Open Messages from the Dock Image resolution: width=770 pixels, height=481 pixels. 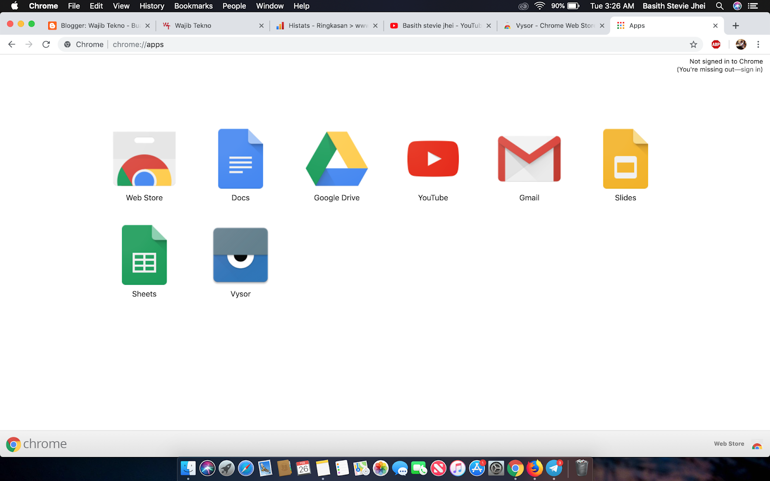pos(400,468)
